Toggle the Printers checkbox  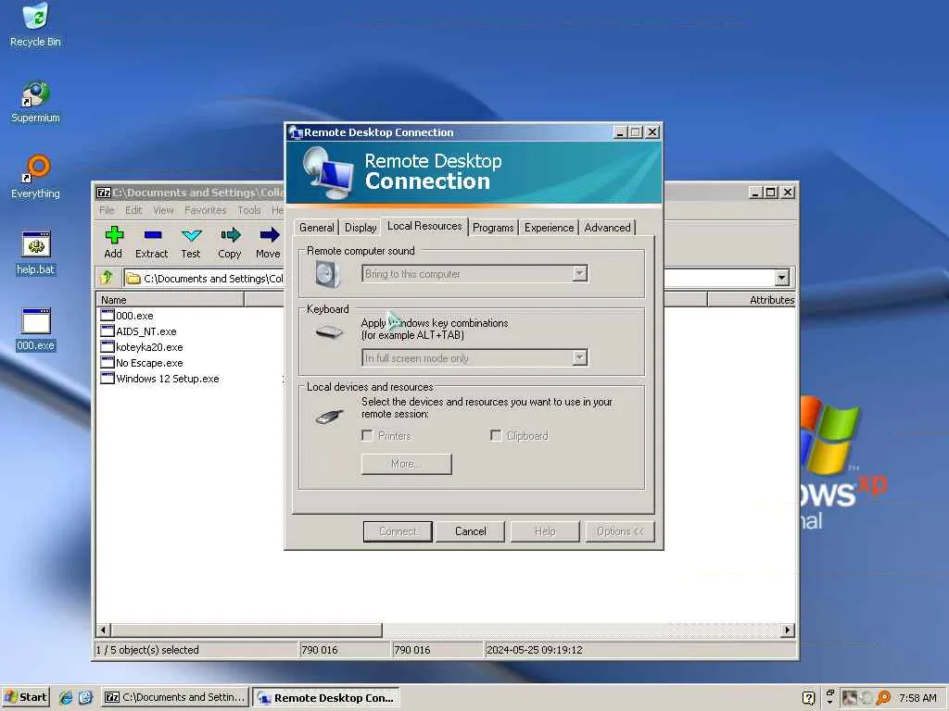367,435
